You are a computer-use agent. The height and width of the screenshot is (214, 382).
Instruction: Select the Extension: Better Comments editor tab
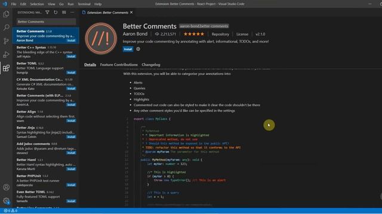tap(107, 12)
